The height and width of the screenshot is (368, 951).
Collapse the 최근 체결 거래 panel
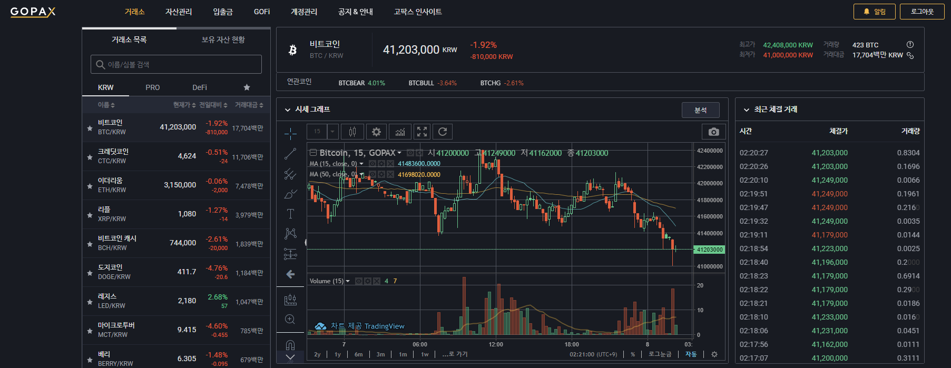tap(746, 110)
